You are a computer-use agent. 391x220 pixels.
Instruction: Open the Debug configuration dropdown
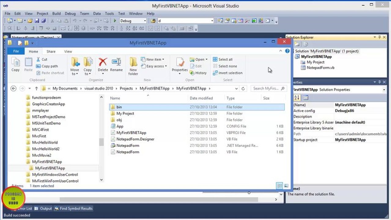(x=145, y=21)
